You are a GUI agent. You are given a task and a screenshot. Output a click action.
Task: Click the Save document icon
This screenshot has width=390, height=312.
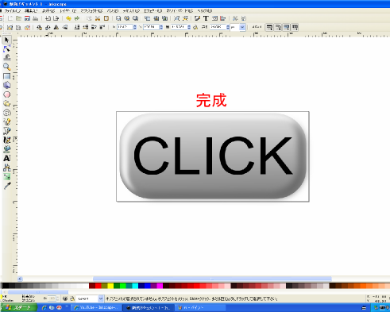pos(27,18)
